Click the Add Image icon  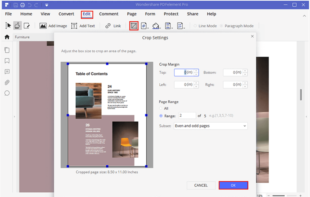pyautogui.click(x=43, y=26)
